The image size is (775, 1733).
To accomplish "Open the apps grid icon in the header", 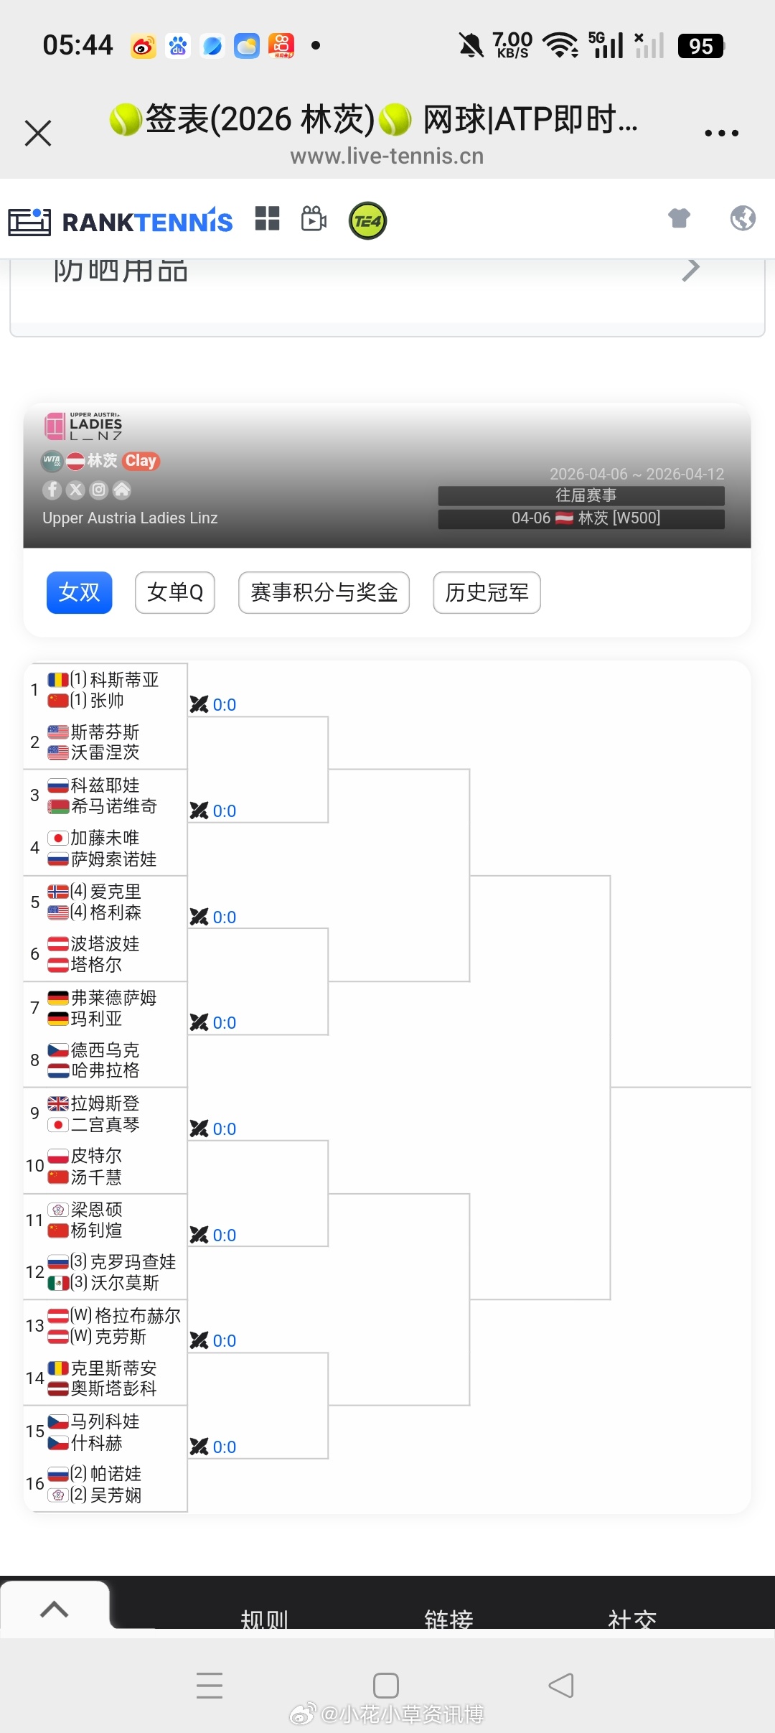I will (268, 220).
